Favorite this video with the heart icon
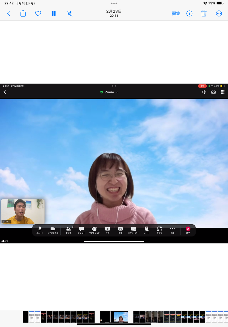The image size is (228, 327). pos(38,13)
